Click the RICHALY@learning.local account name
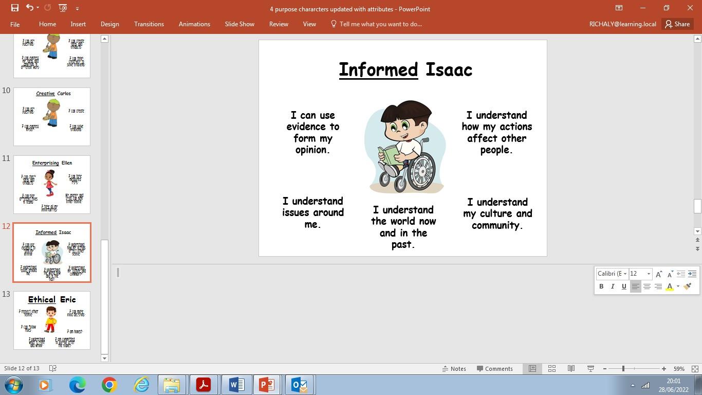702x395 pixels. pyautogui.click(x=622, y=24)
